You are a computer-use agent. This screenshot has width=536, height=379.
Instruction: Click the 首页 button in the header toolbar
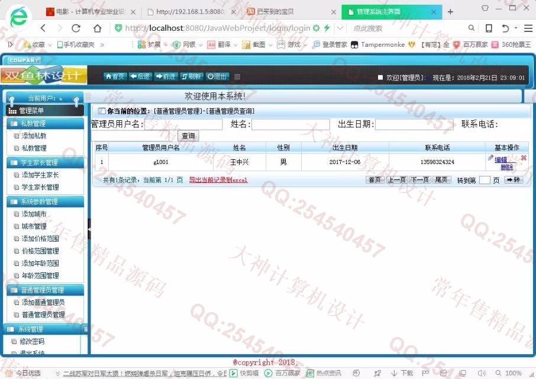point(115,76)
